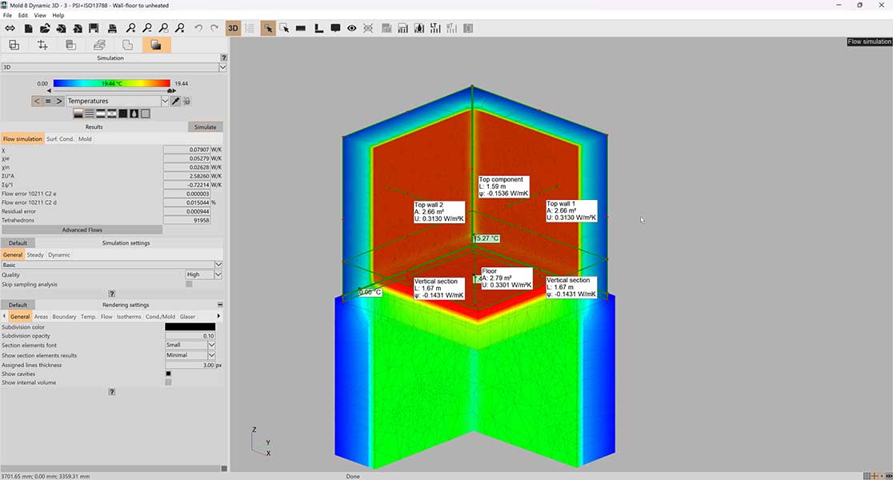Viewport: 893px width, 480px height.
Task: Open the Temperatures dropdown
Action: pyautogui.click(x=117, y=101)
